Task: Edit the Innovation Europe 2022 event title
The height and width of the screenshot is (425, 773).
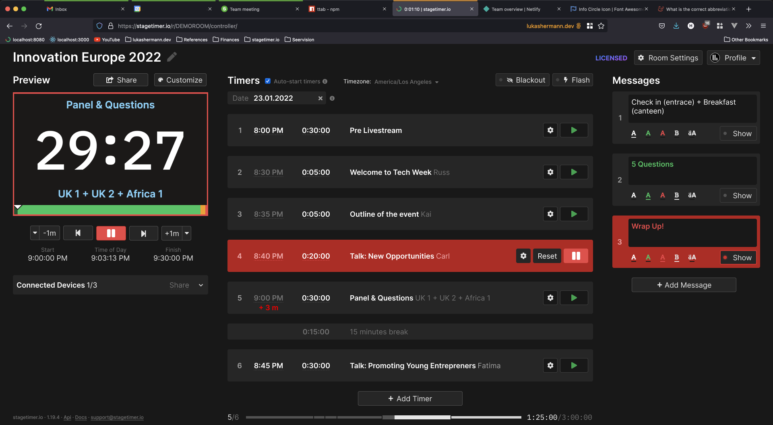Action: click(x=172, y=57)
